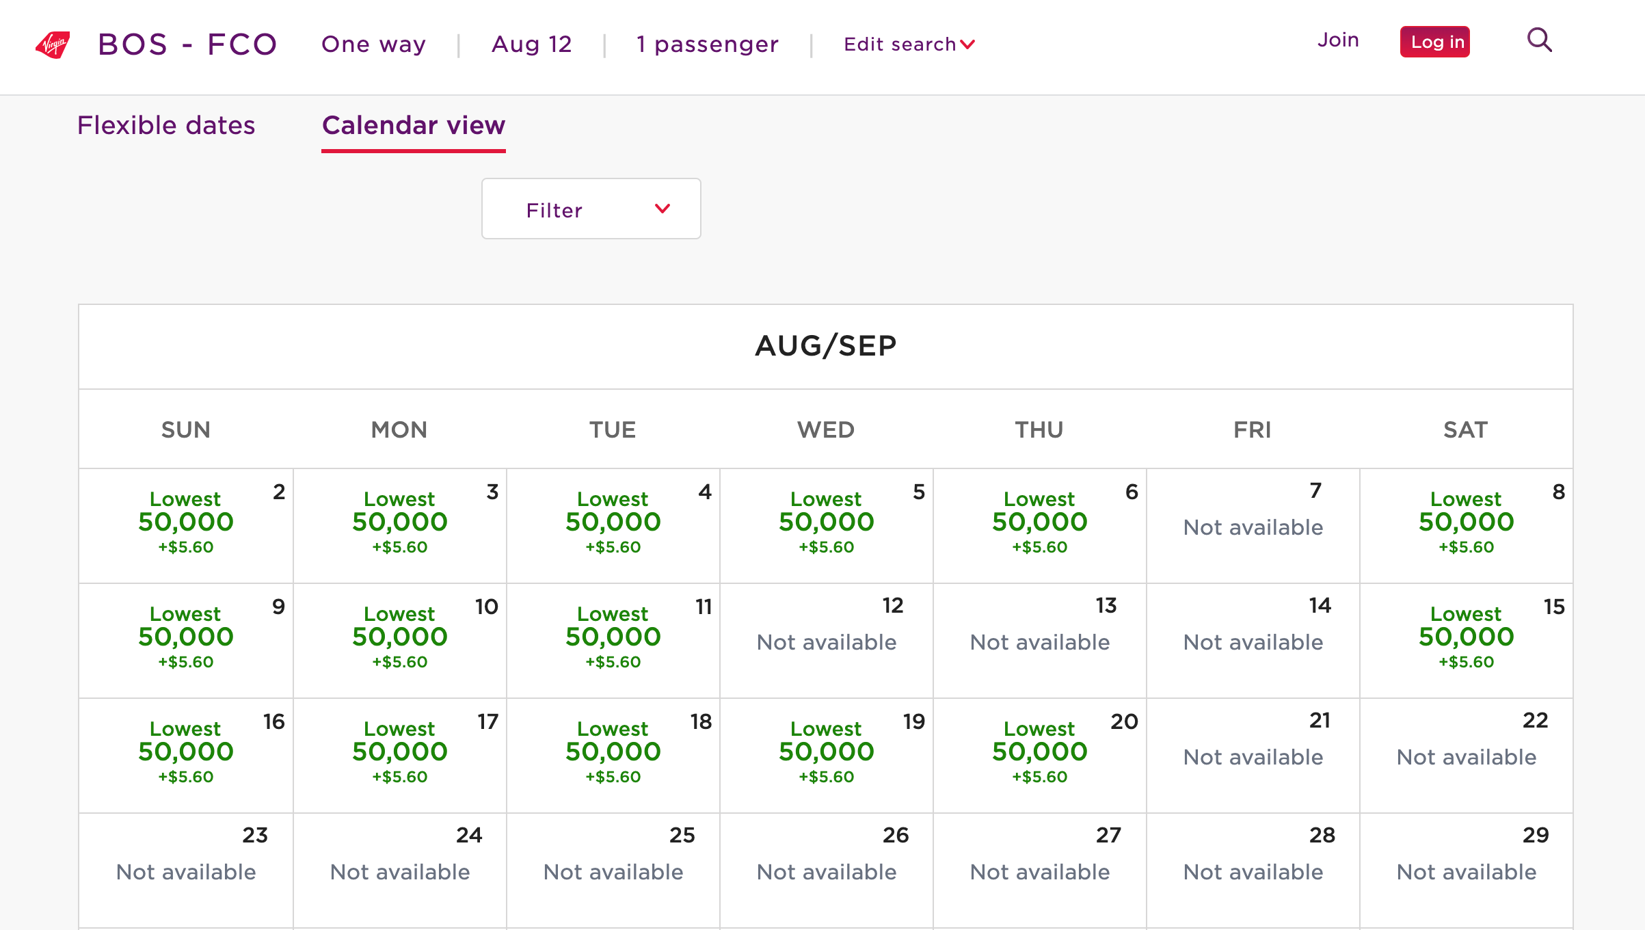The width and height of the screenshot is (1645, 930).
Task: Open the search magnifier icon
Action: (x=1540, y=40)
